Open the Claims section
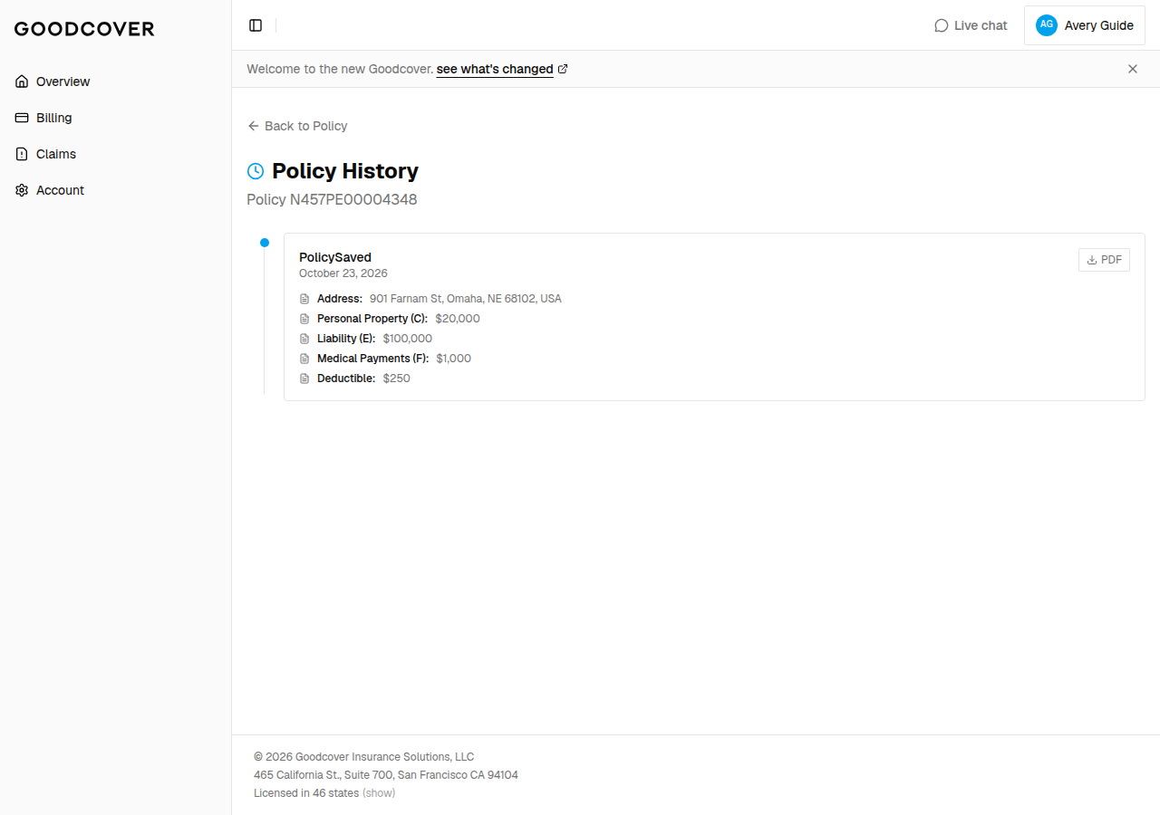Image resolution: width=1160 pixels, height=815 pixels. [115, 154]
